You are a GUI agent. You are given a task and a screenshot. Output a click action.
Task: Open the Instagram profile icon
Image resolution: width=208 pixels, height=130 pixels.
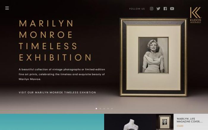pos(152,9)
